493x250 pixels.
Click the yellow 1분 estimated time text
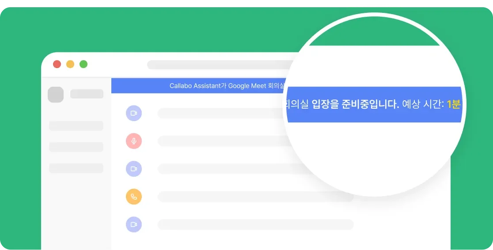[453, 105]
